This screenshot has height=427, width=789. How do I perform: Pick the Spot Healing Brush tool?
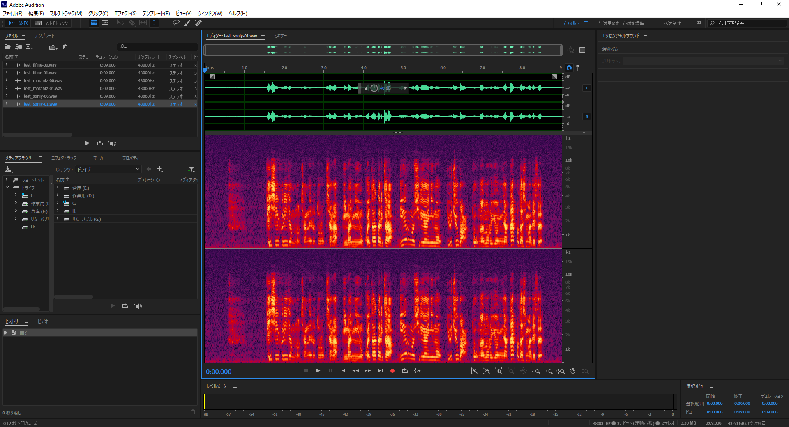[198, 23]
